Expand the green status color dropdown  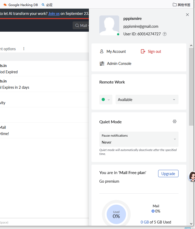point(106,100)
